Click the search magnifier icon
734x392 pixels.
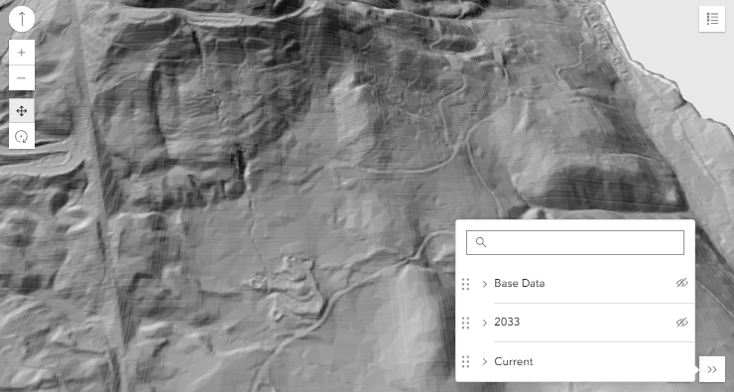481,242
